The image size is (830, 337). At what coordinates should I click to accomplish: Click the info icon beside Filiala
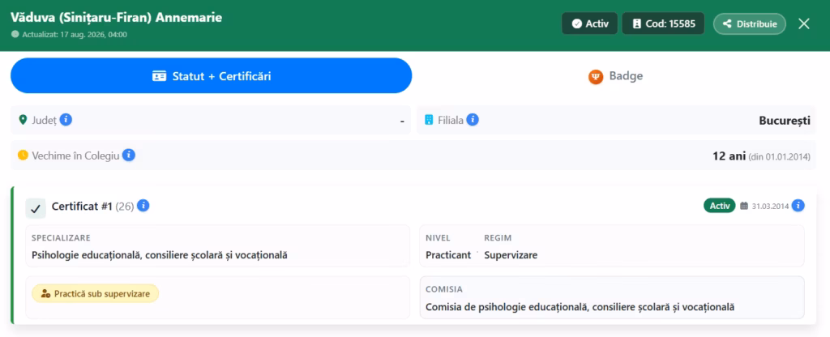pos(473,120)
